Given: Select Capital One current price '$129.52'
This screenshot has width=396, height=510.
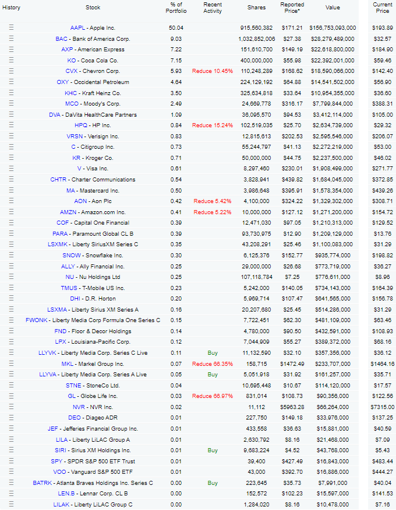Looking at the screenshot, I should pyautogui.click(x=383, y=223).
